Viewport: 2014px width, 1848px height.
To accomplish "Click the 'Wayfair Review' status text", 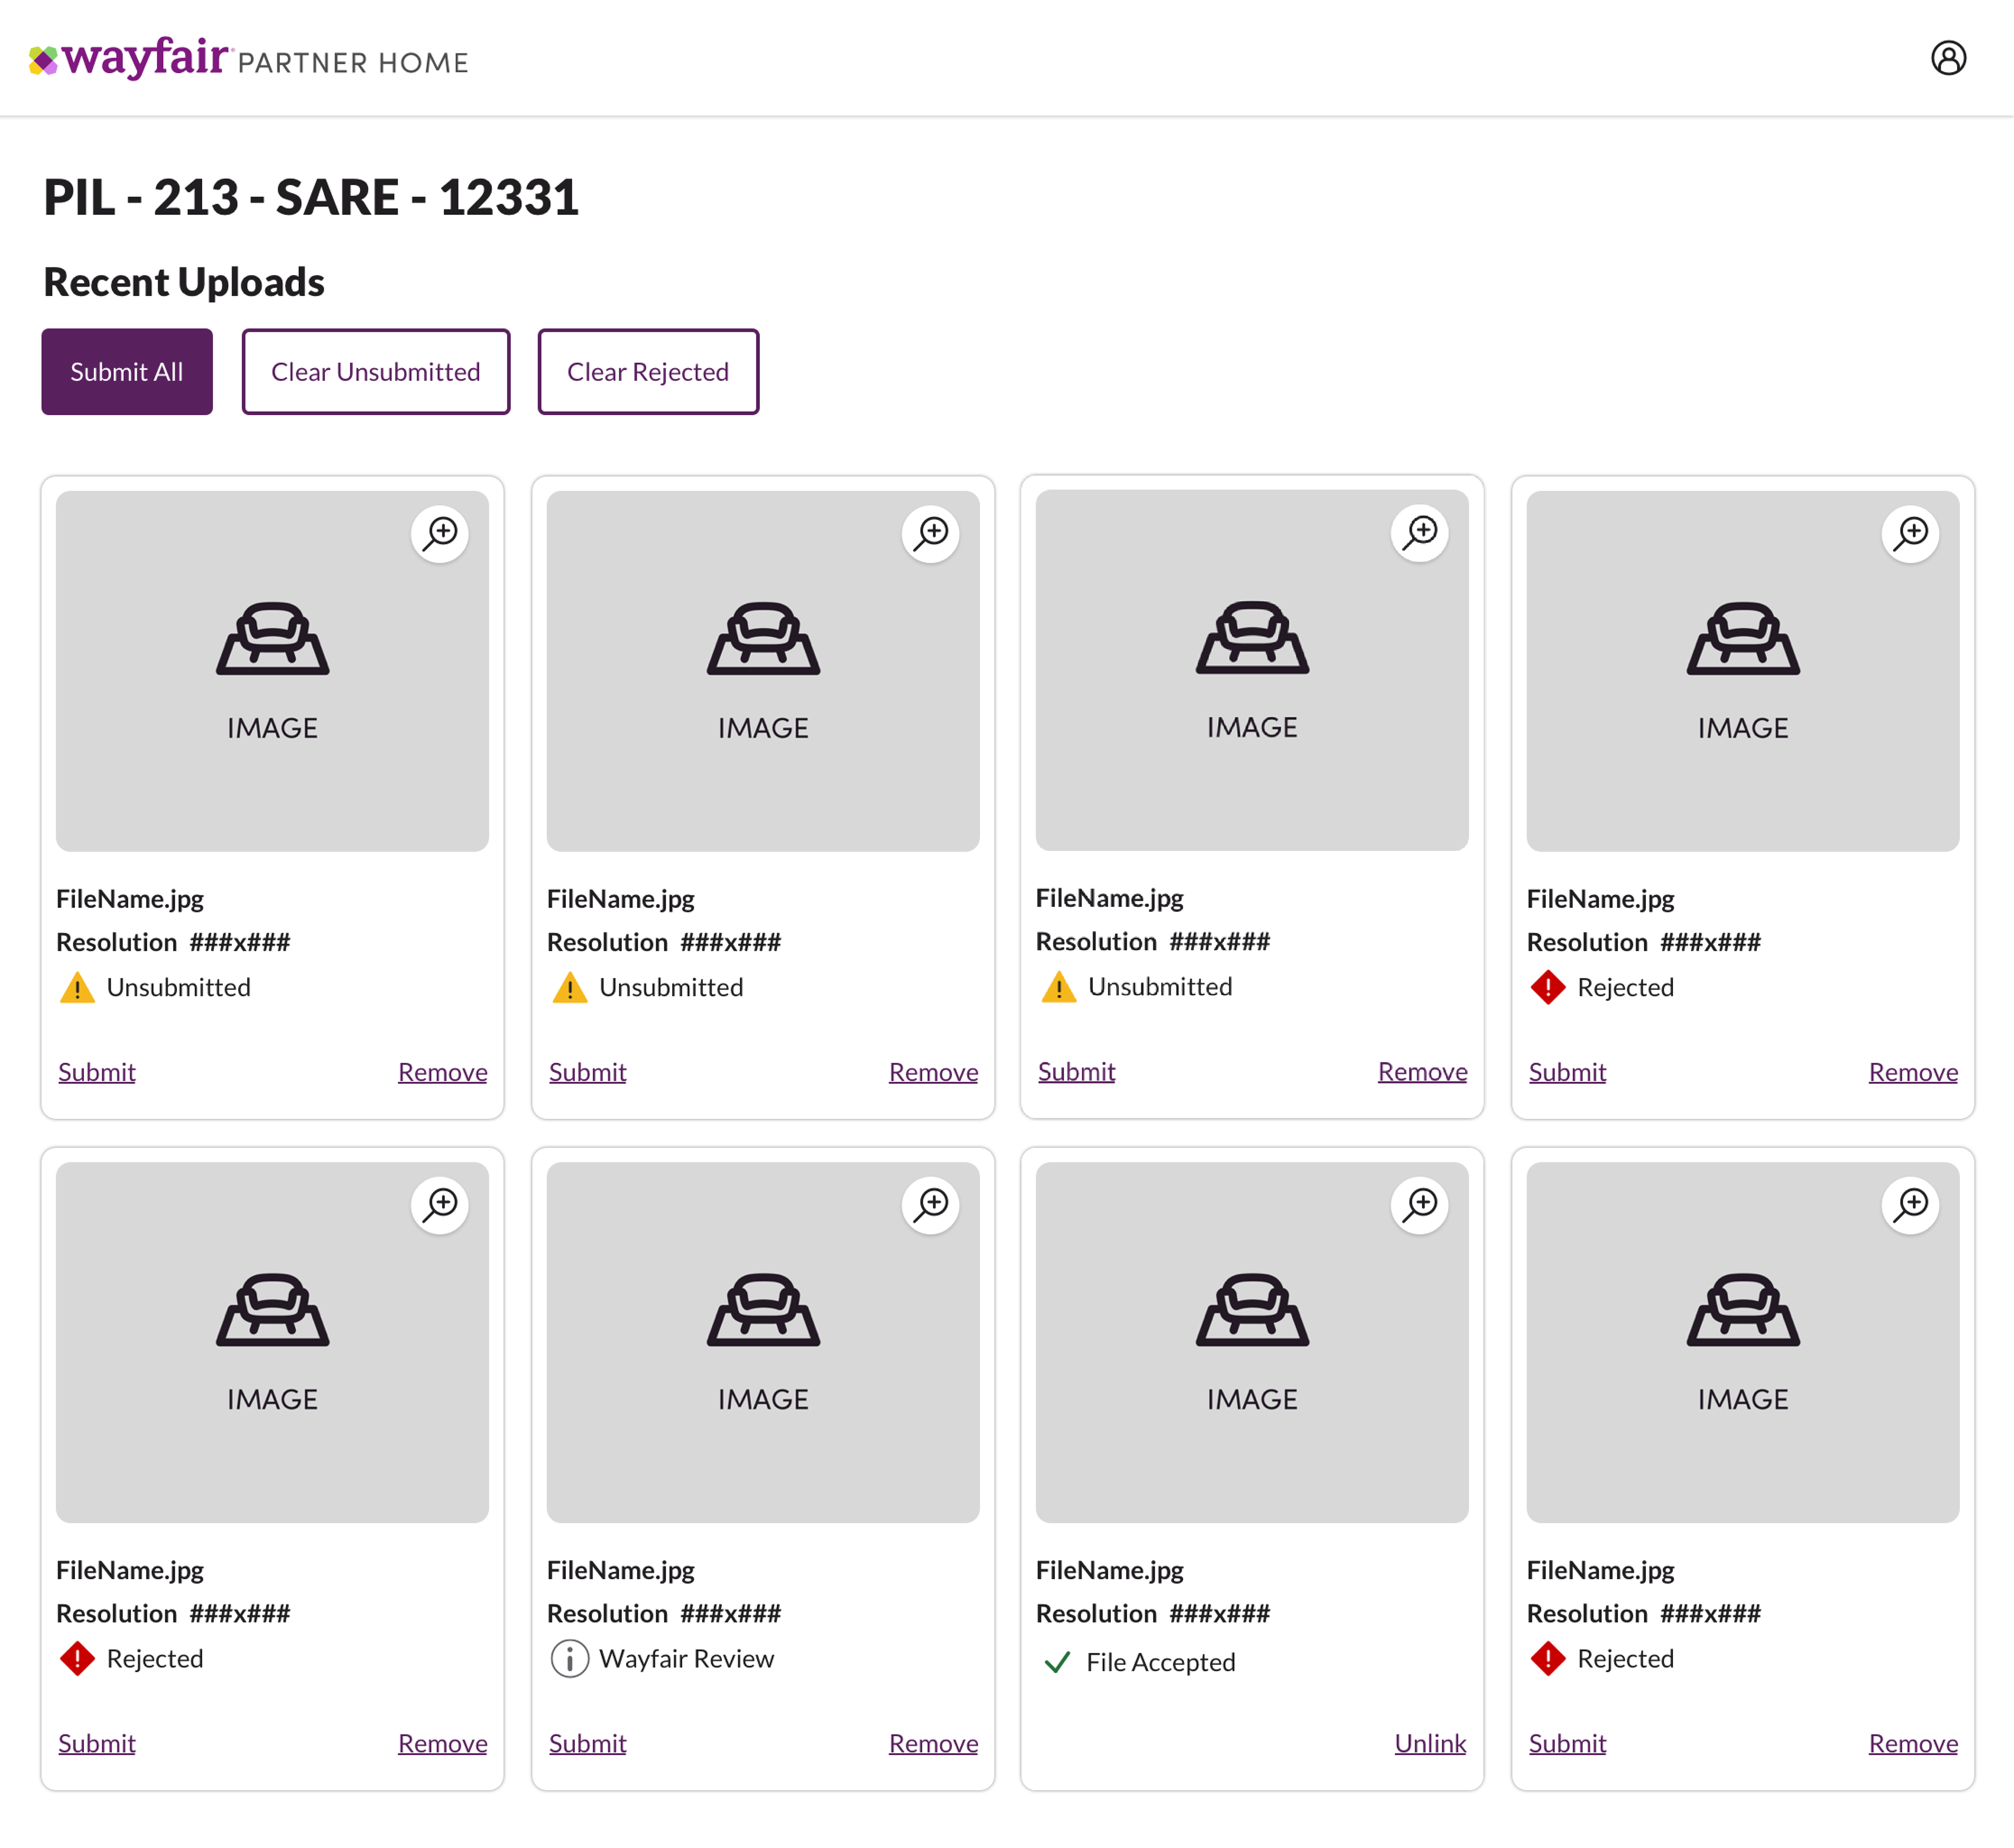I will pos(686,1659).
